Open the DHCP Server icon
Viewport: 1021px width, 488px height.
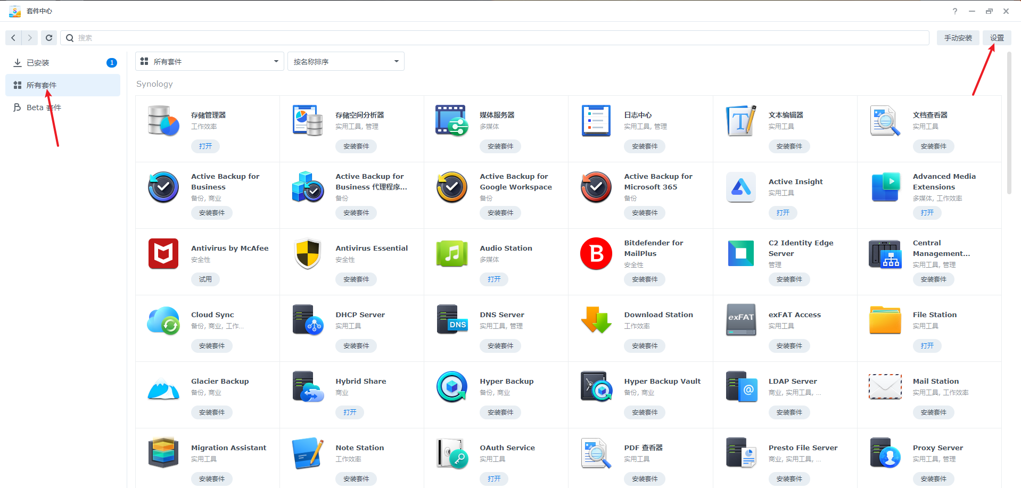click(307, 320)
